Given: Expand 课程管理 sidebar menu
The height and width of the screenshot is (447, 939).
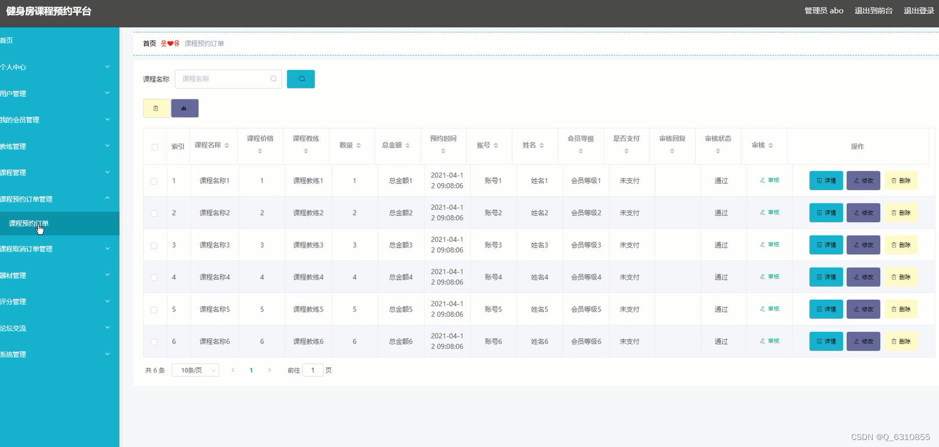Looking at the screenshot, I should 59,173.
